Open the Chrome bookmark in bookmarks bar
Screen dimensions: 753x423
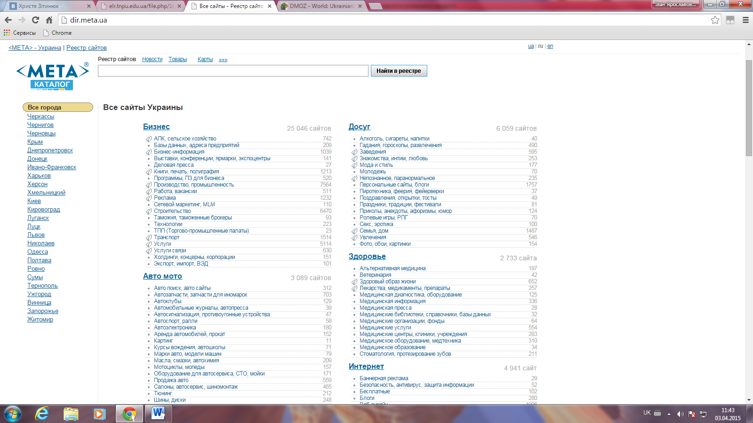(x=57, y=33)
